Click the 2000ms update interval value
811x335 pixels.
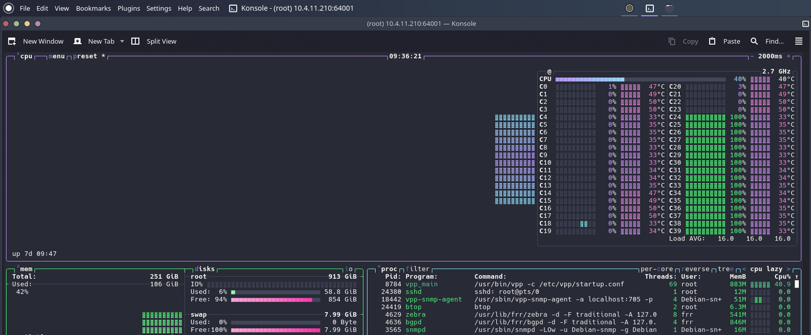[x=770, y=56]
